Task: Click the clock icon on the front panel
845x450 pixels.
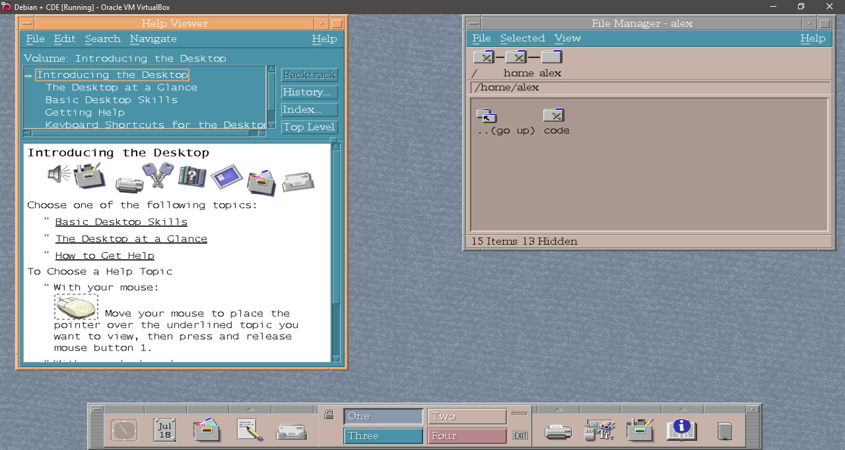Action: (x=124, y=430)
